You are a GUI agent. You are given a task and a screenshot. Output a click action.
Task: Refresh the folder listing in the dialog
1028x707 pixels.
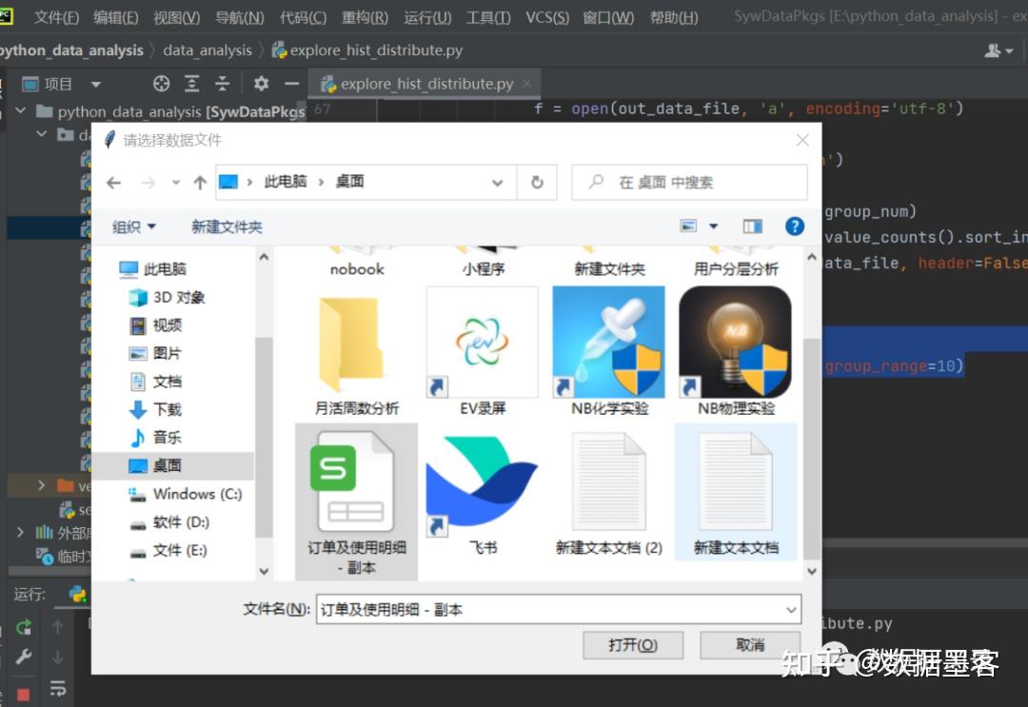click(537, 182)
